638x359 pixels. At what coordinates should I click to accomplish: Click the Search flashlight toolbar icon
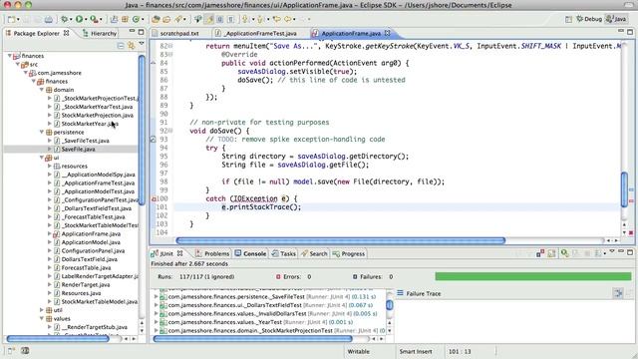pos(177,19)
